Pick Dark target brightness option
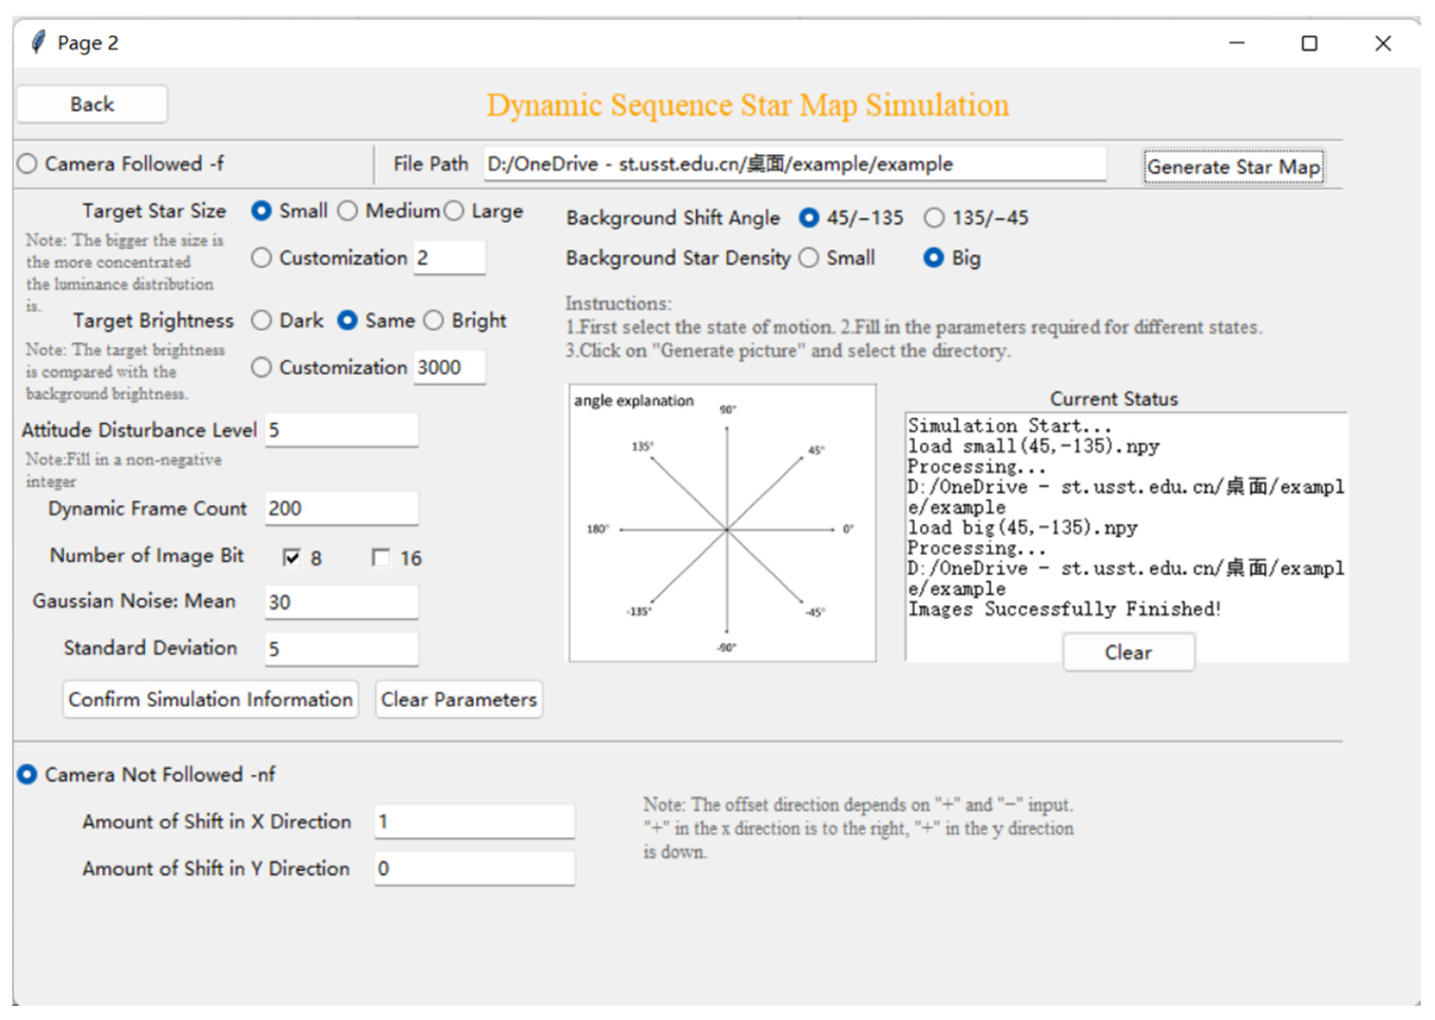The height and width of the screenshot is (1020, 1435). (262, 321)
